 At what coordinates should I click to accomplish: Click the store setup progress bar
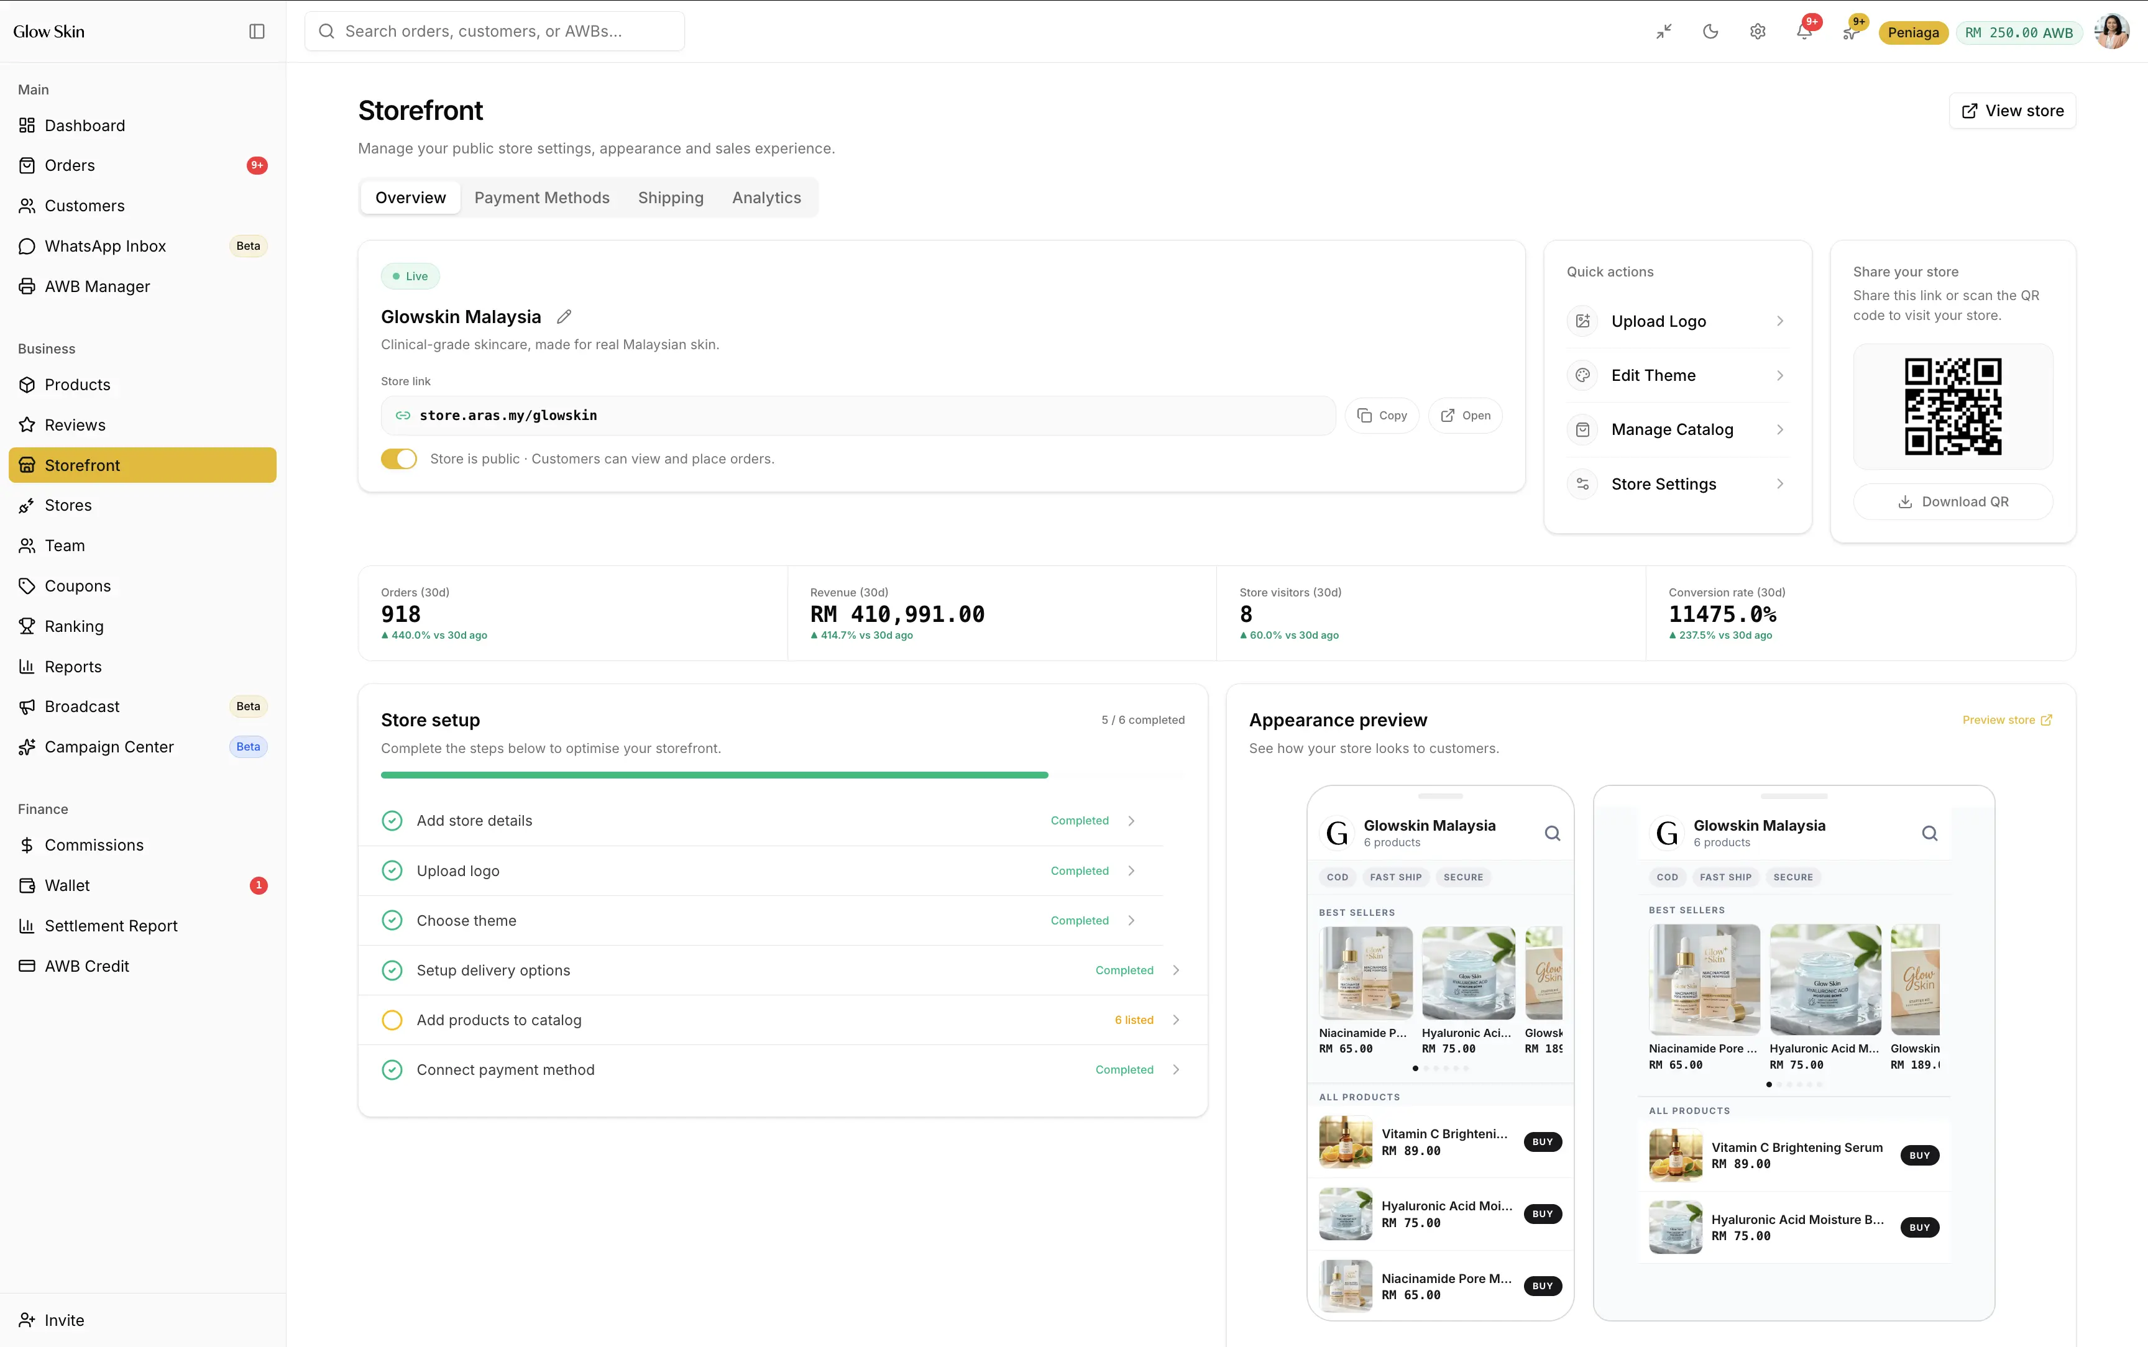tap(783, 775)
